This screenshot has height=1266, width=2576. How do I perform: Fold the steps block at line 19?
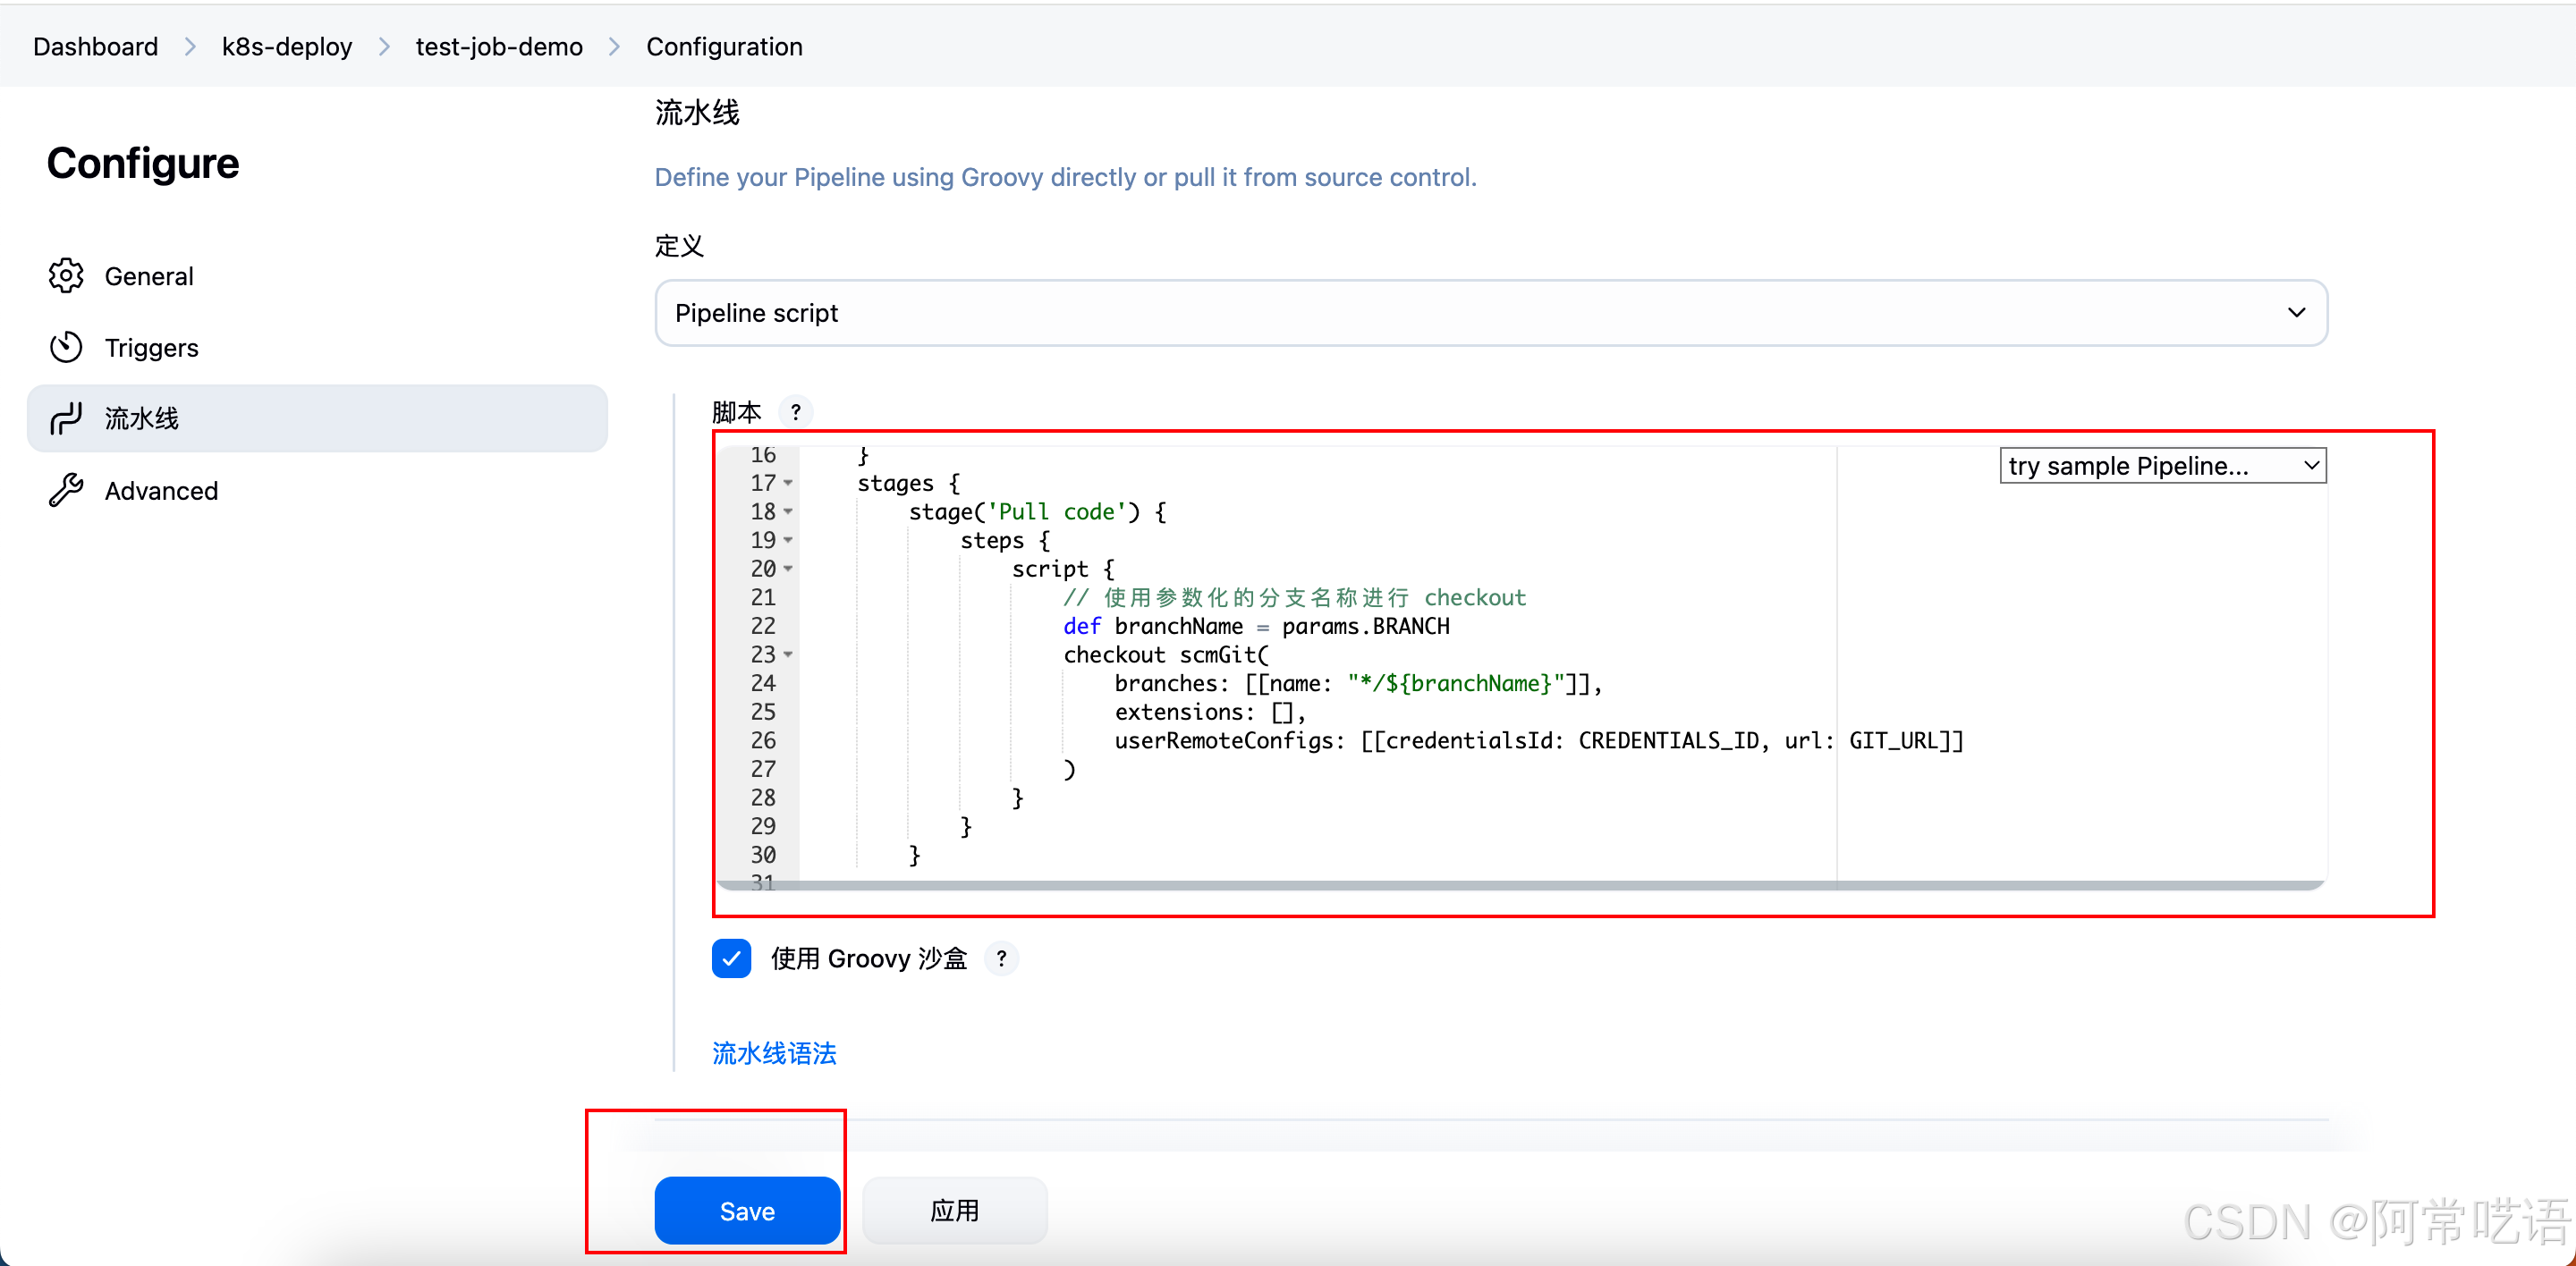[x=789, y=541]
